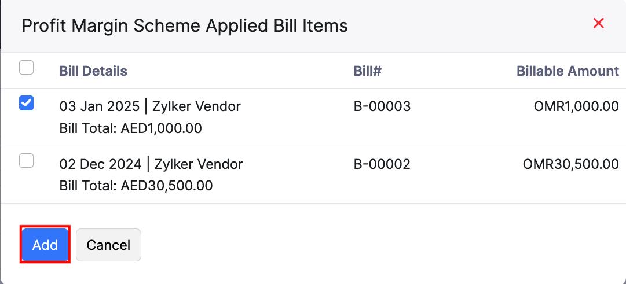Screen dimensions: 626x284
Task: Click the Billable Amount column header
Action: (568, 71)
